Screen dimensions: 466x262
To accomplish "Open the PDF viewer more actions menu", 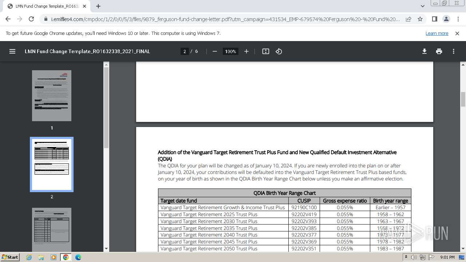I will click(454, 51).
